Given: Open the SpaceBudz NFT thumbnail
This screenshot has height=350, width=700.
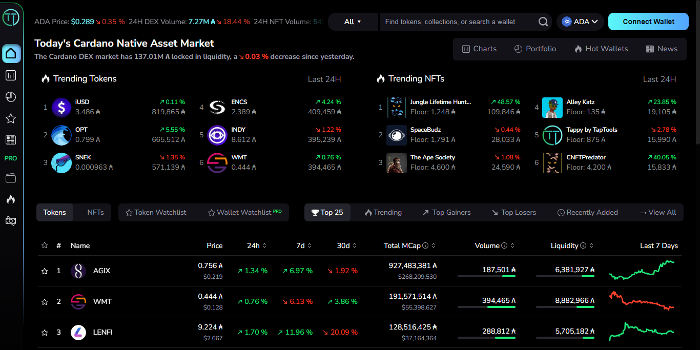Looking at the screenshot, I should [397, 135].
